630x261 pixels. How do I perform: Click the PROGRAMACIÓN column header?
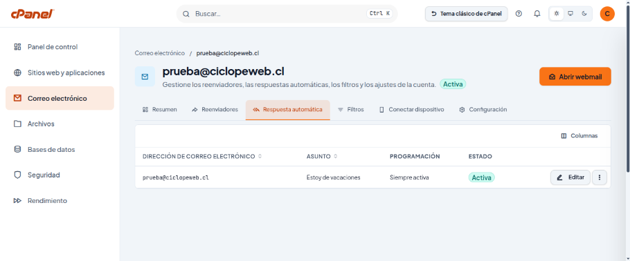click(x=415, y=156)
